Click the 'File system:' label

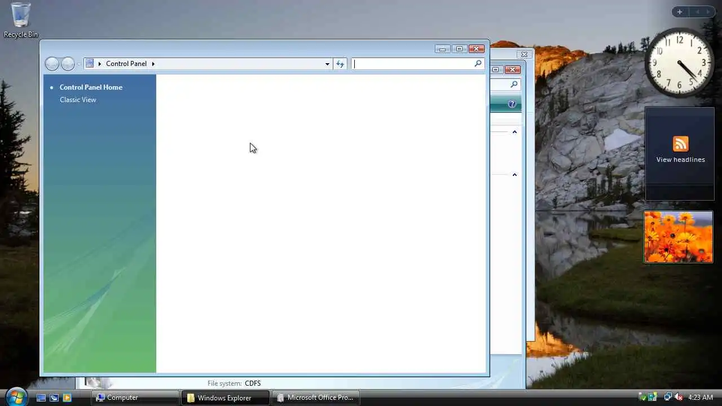coord(224,383)
